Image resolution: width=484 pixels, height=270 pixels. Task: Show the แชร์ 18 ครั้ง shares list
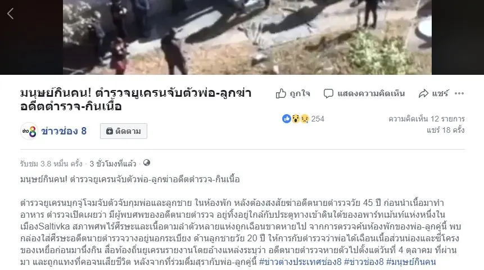tap(446, 130)
